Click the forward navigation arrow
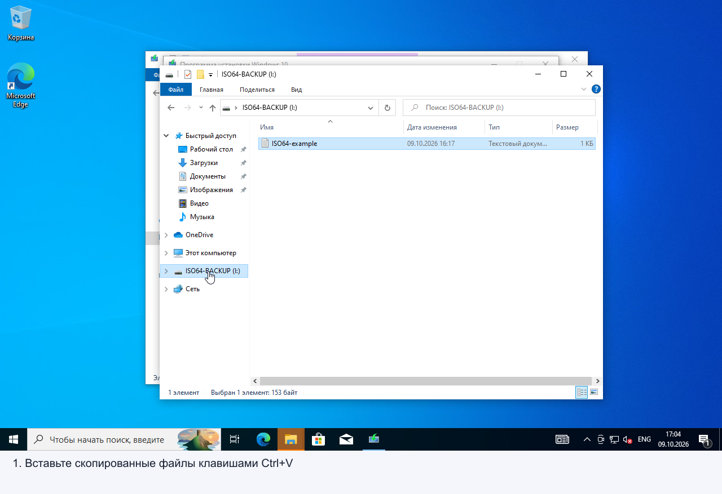This screenshot has width=722, height=494. pos(188,108)
